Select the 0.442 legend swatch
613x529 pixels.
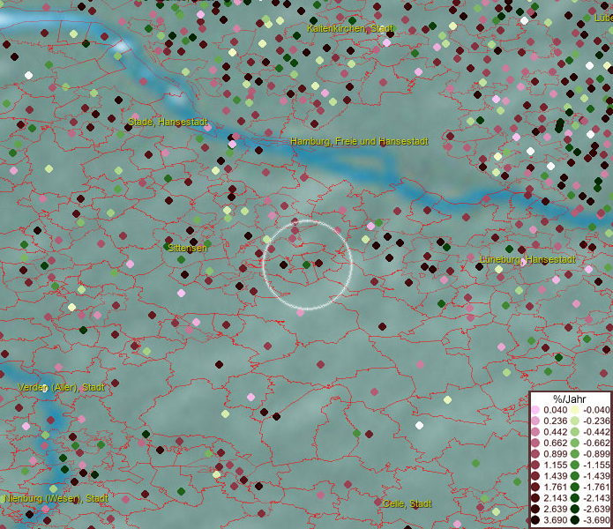click(535, 432)
